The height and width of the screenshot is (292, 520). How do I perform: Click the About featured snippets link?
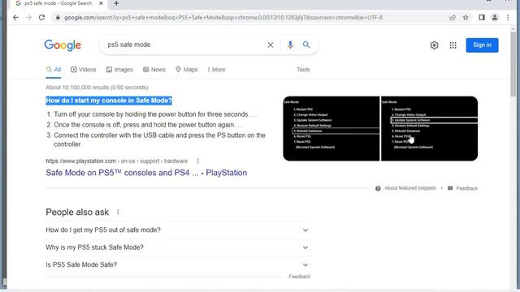point(409,188)
